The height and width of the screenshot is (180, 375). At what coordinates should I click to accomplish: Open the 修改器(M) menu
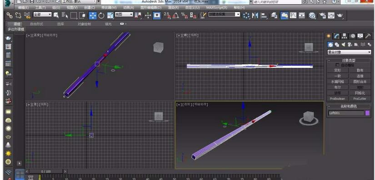[x=109, y=8]
